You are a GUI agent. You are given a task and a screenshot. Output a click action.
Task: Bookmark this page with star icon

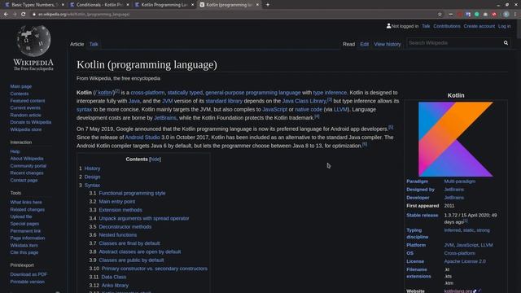pos(440,15)
